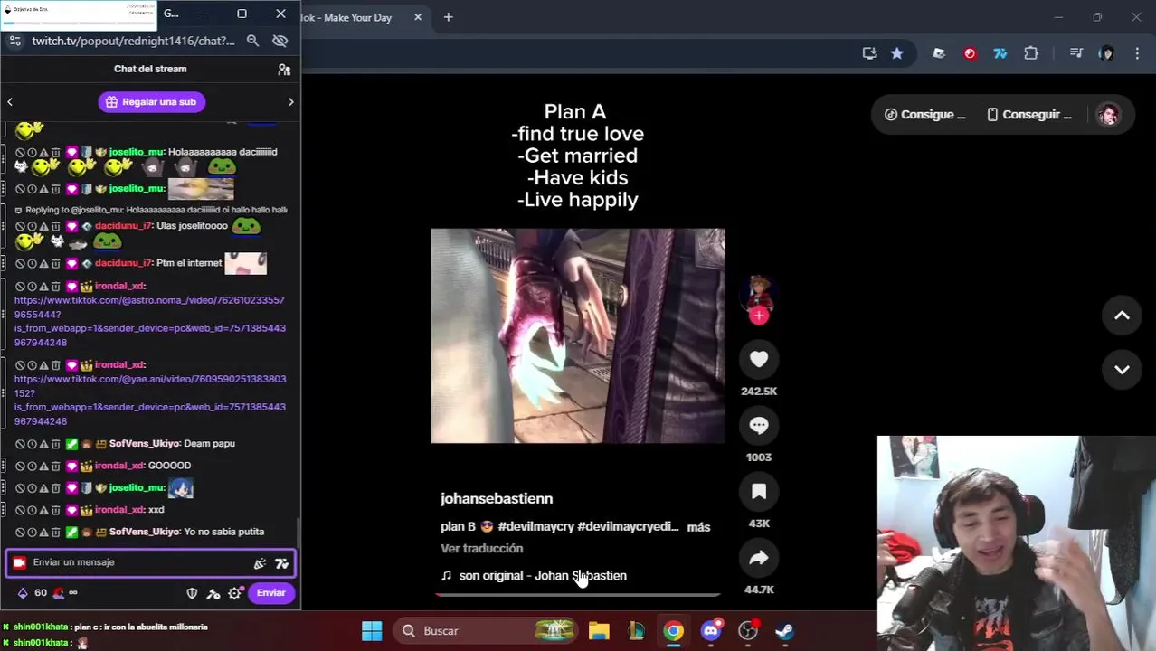Open the mod tools sword icon

click(x=213, y=593)
